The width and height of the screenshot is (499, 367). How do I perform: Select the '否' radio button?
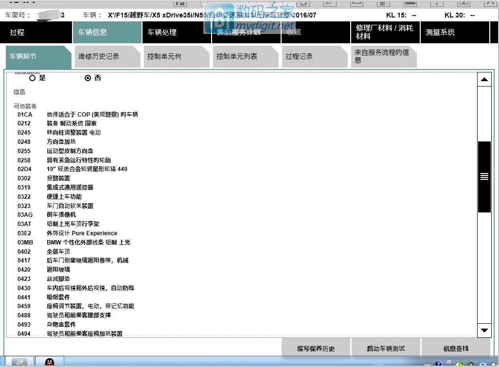click(88, 78)
